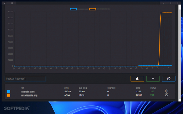Switch to the list view tab icon

[x=12, y=3]
